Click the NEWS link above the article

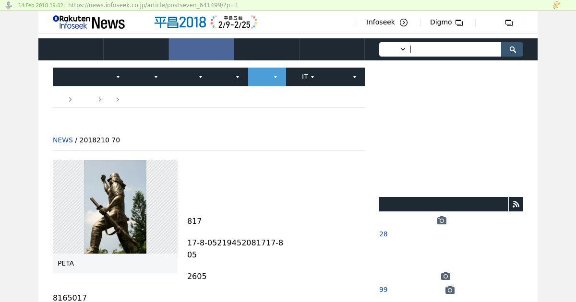63,140
